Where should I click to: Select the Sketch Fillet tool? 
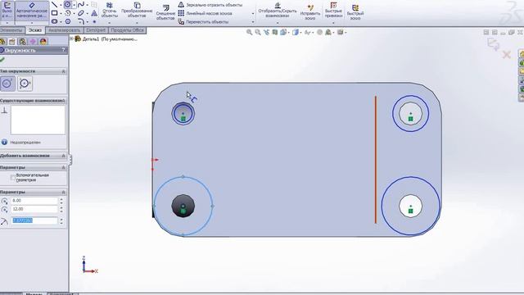(x=80, y=21)
